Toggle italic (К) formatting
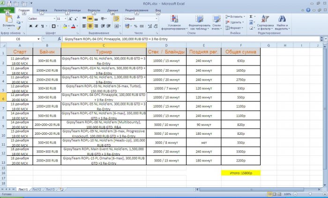This screenshot has height=198, width=328. click(x=36, y=26)
